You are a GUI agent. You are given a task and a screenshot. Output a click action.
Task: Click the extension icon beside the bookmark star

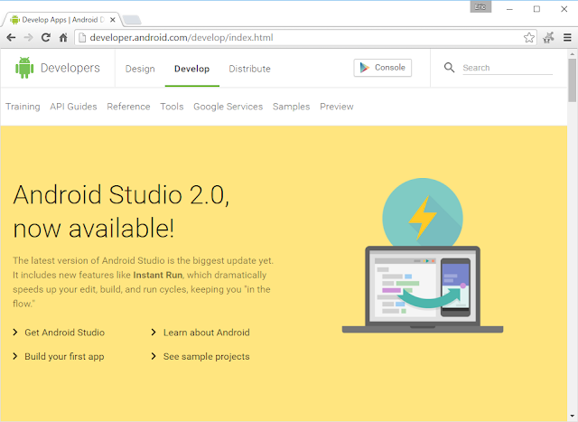coord(548,38)
